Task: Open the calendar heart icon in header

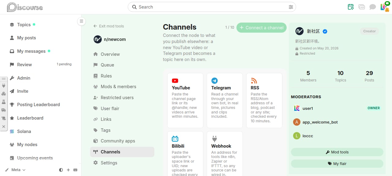Action: tap(351, 7)
